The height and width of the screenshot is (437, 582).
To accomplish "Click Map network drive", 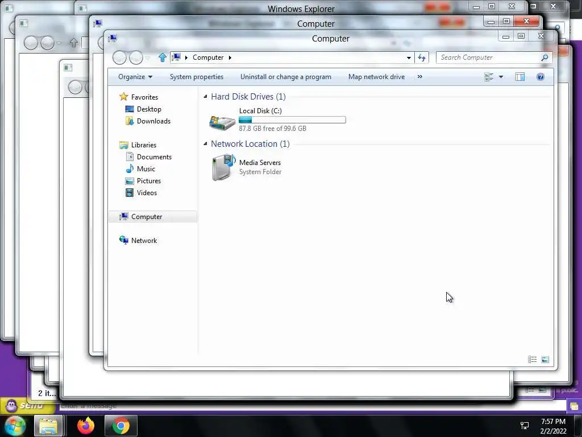I will click(376, 77).
